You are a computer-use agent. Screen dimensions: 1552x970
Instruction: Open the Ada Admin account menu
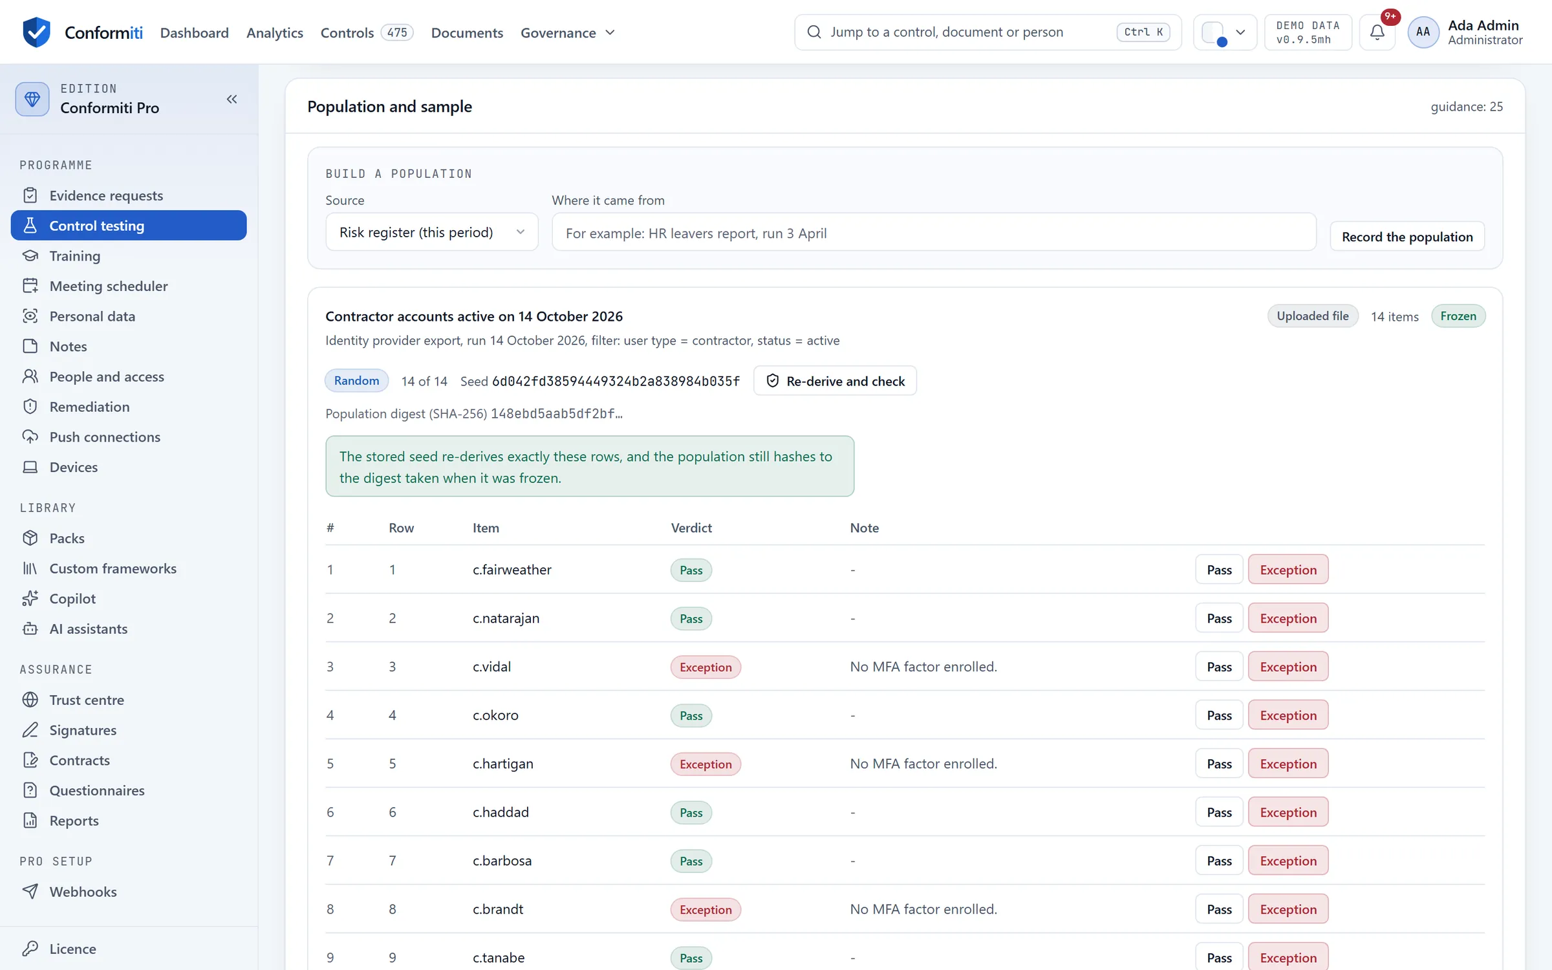[1465, 32]
